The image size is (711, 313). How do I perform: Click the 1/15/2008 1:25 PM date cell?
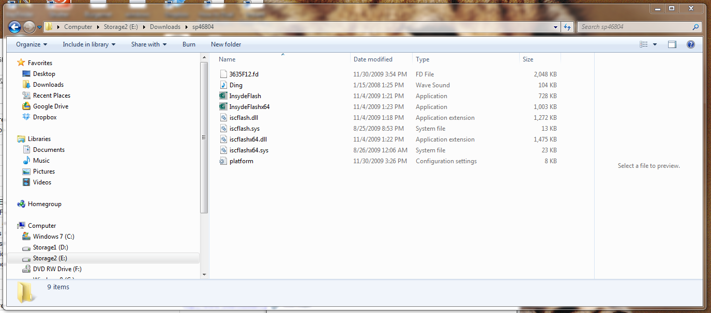click(x=379, y=85)
